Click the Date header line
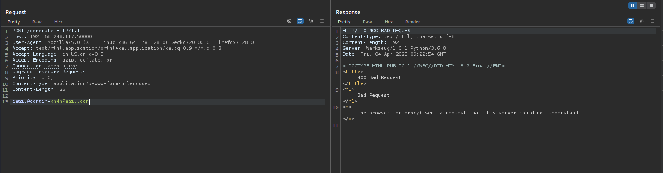This screenshot has height=173, width=663. pyautogui.click(x=394, y=54)
